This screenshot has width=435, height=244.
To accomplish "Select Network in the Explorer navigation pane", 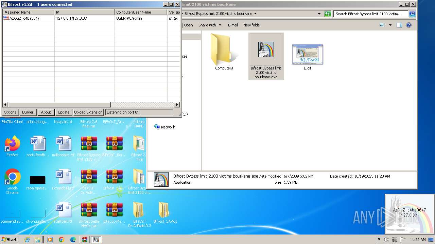I will 164,127.
